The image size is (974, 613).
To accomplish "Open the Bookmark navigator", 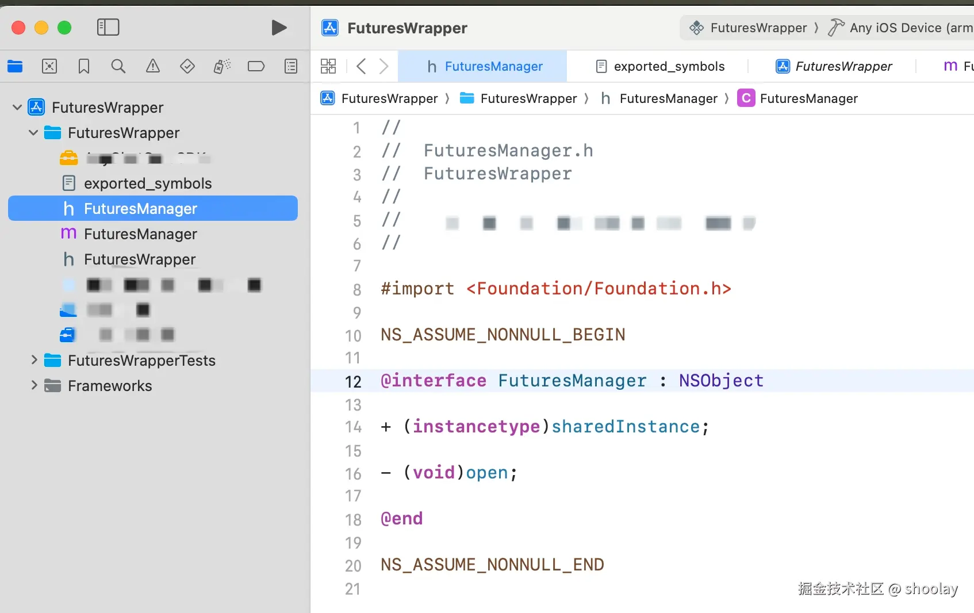I will 84,66.
